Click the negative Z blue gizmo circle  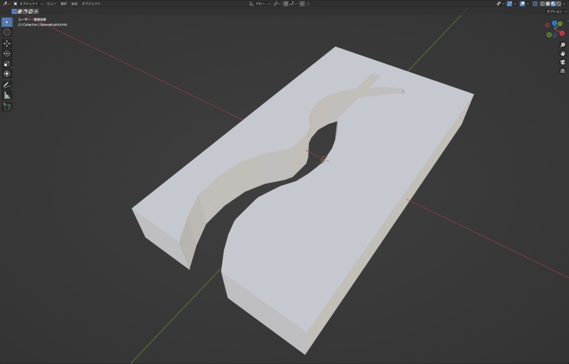(x=555, y=35)
